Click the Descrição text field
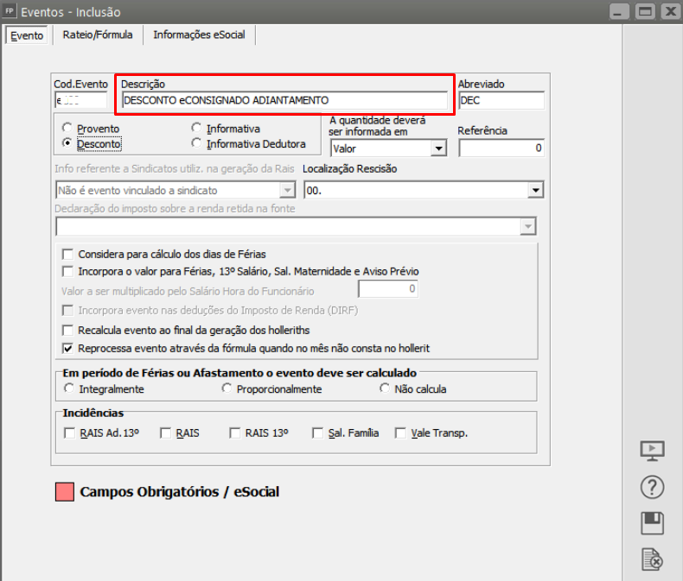The height and width of the screenshot is (581, 683). (284, 100)
